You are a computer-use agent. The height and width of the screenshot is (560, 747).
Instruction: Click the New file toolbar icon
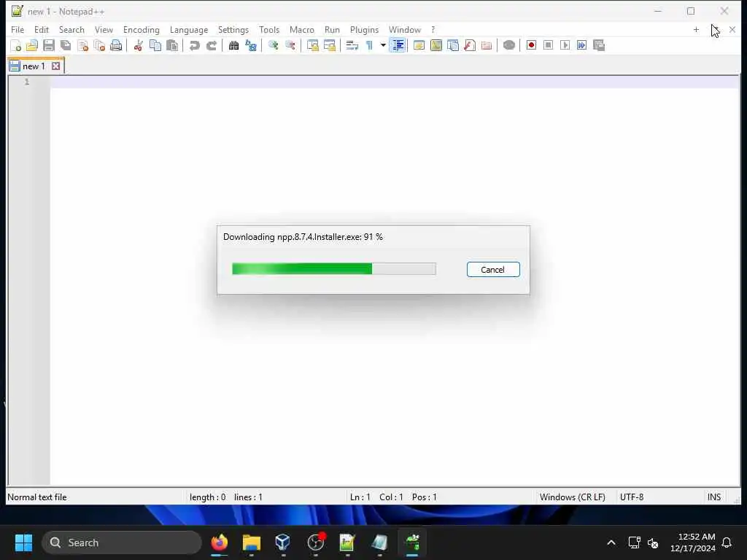pyautogui.click(x=16, y=45)
